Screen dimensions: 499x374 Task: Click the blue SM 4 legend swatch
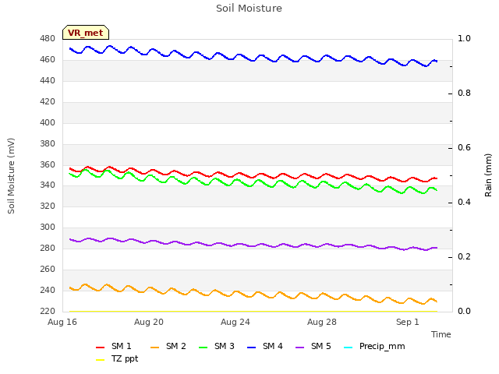[x=252, y=348]
